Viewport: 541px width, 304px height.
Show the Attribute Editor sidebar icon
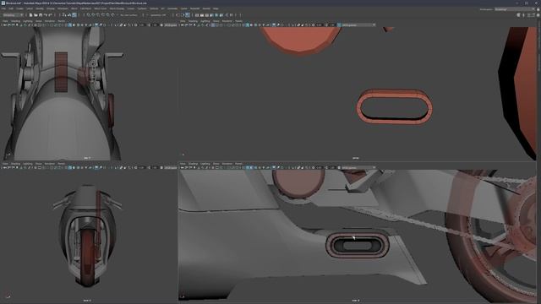click(x=528, y=15)
